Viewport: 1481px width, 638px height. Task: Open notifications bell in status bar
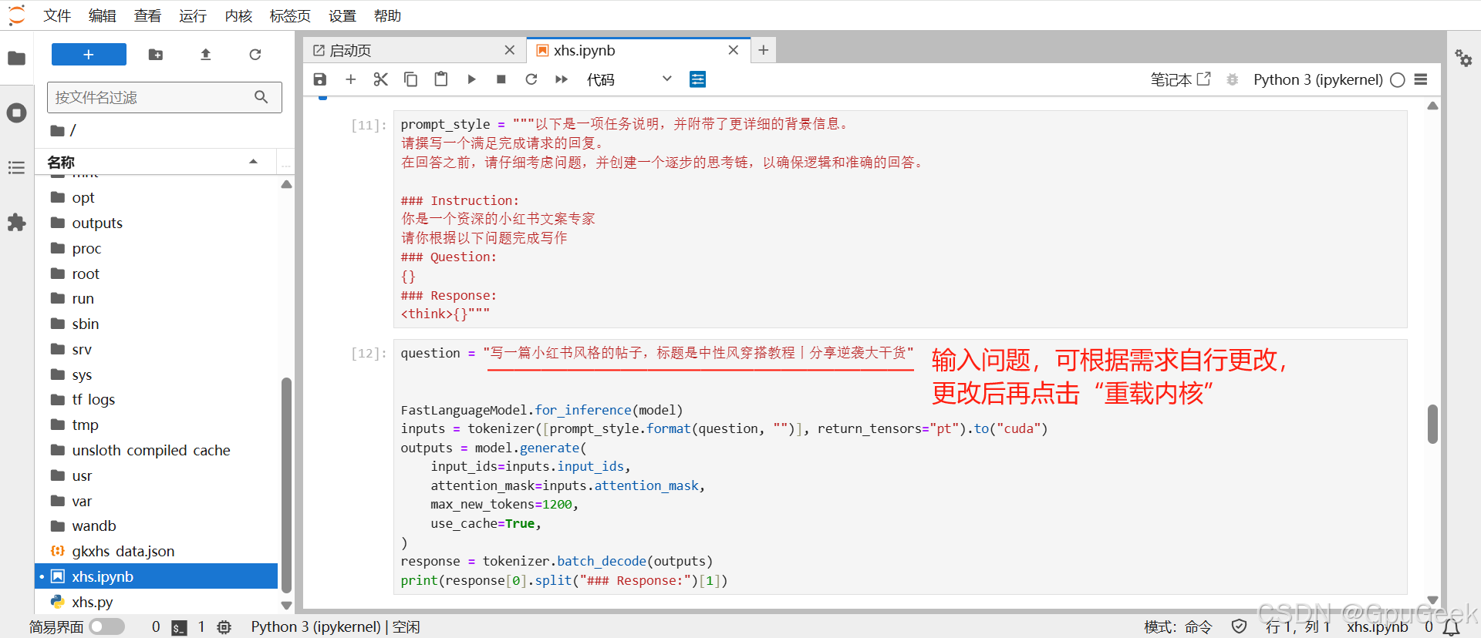point(1451,627)
